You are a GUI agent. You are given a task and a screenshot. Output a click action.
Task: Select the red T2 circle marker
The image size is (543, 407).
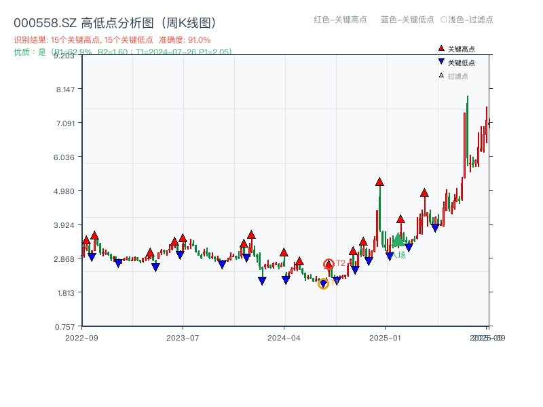[329, 265]
